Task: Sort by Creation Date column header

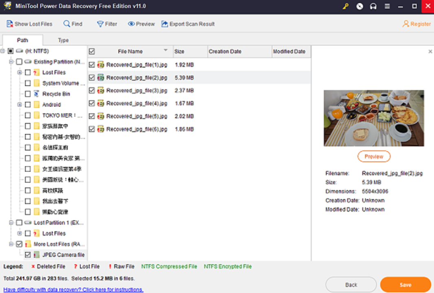Action: pyautogui.click(x=240, y=52)
